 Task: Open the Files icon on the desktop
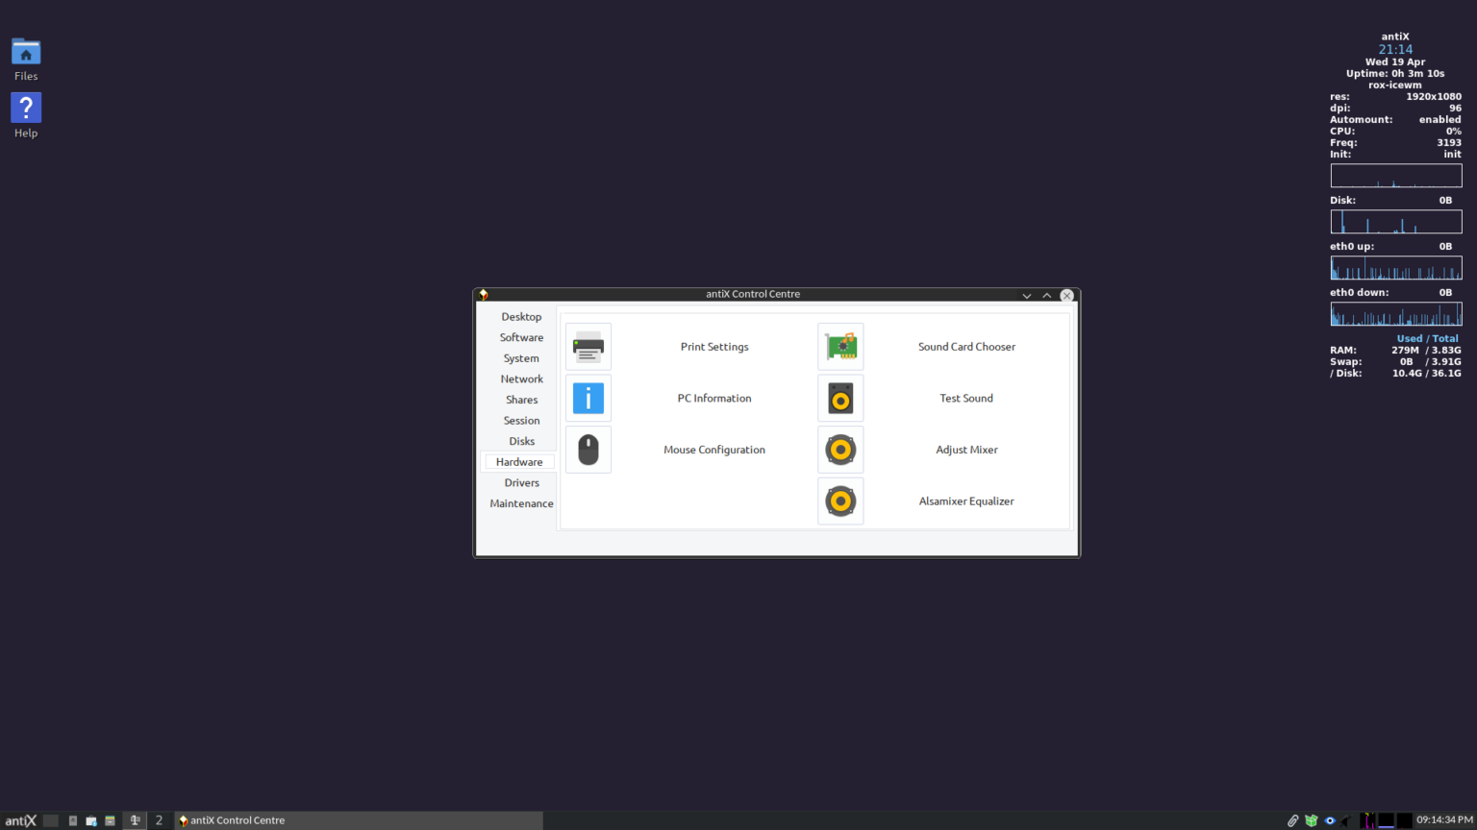25,53
